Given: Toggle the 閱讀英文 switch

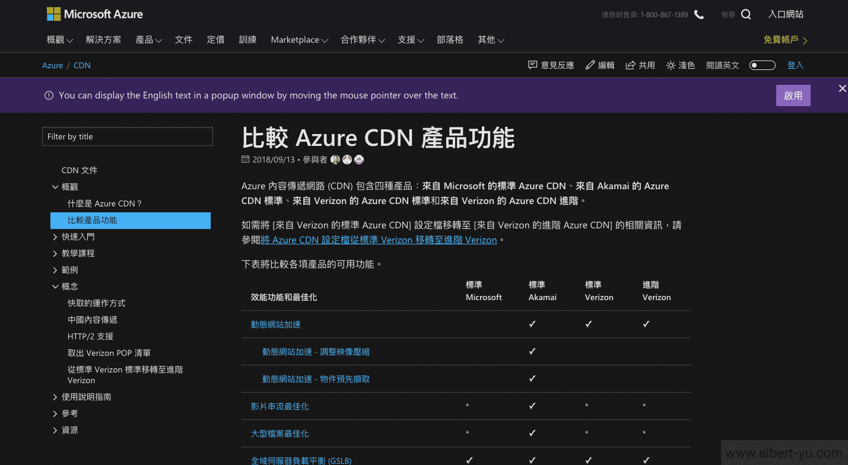Looking at the screenshot, I should pos(763,65).
